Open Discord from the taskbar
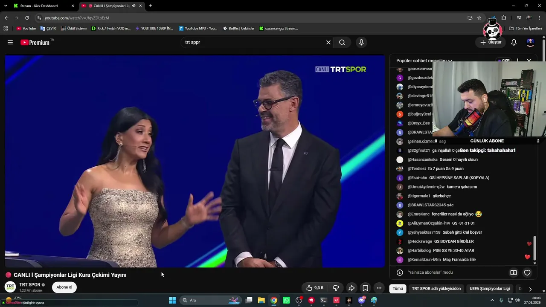 coord(362,300)
